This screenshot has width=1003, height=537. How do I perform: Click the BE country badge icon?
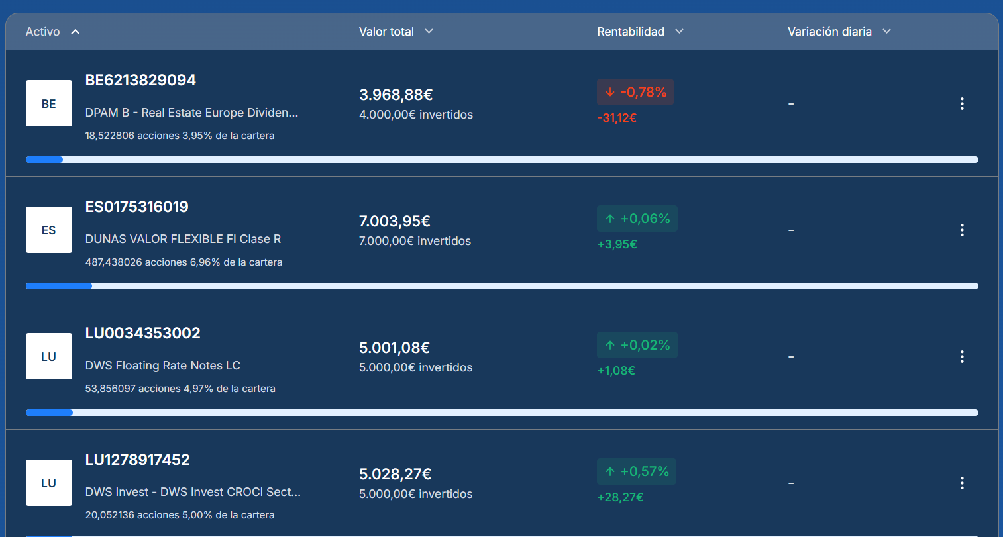click(x=49, y=103)
